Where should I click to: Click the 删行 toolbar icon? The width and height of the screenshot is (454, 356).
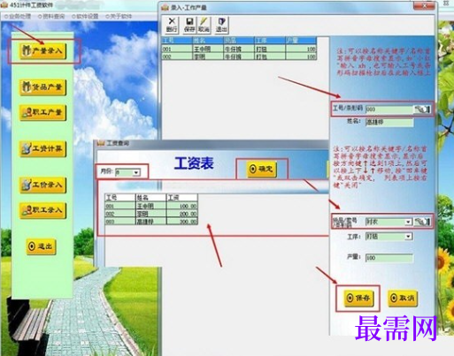click(x=172, y=25)
